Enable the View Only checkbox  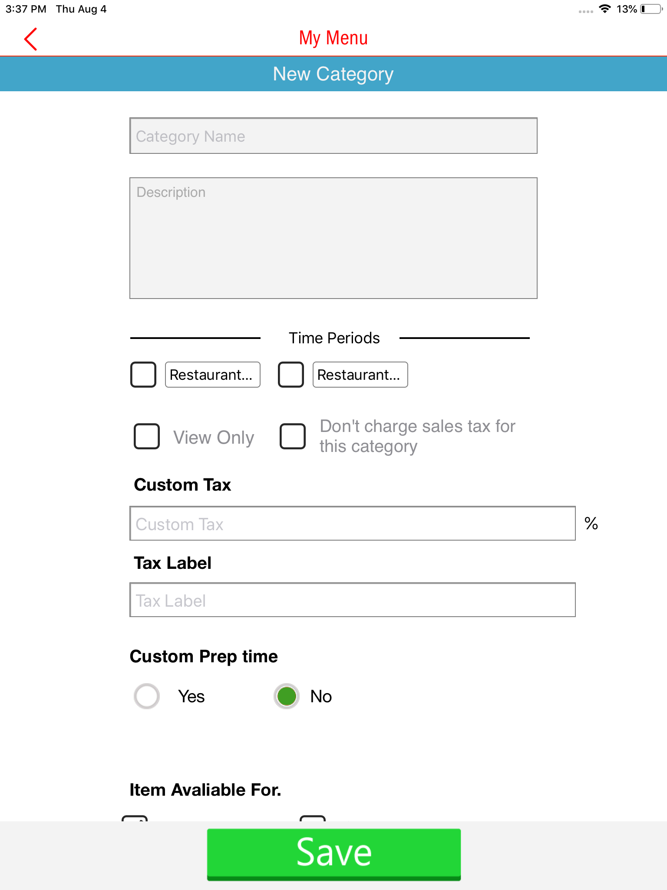pos(147,436)
